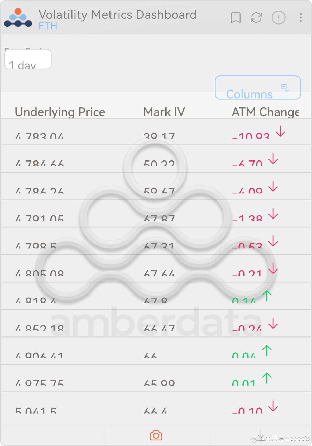Open the info alert circle icon
The width and height of the screenshot is (312, 446).
coord(279,18)
